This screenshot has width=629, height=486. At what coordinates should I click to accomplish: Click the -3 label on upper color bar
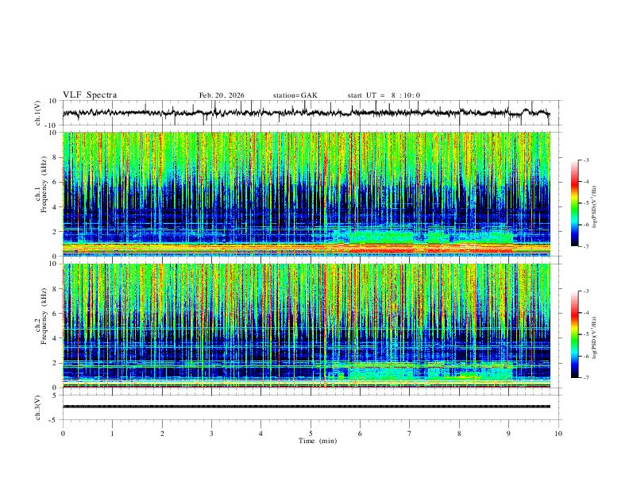click(x=585, y=160)
